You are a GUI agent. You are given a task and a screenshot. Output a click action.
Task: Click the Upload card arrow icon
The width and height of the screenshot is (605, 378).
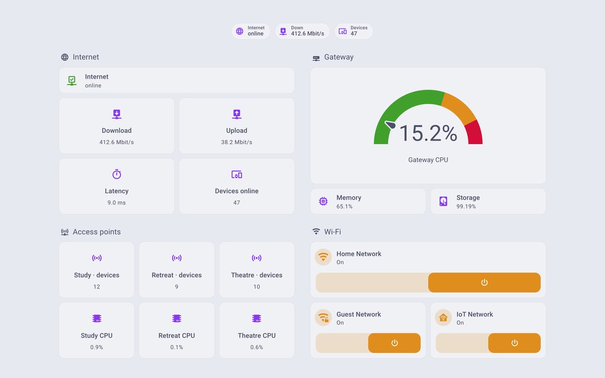[236, 114]
